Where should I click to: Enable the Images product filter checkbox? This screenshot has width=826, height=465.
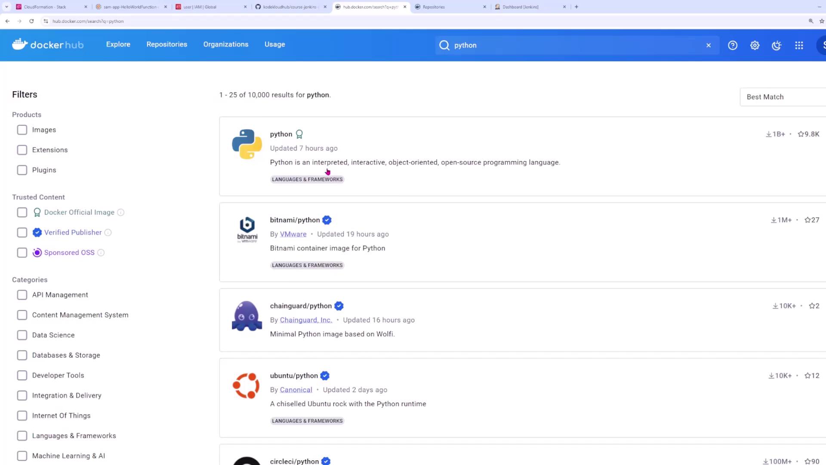[22, 130]
